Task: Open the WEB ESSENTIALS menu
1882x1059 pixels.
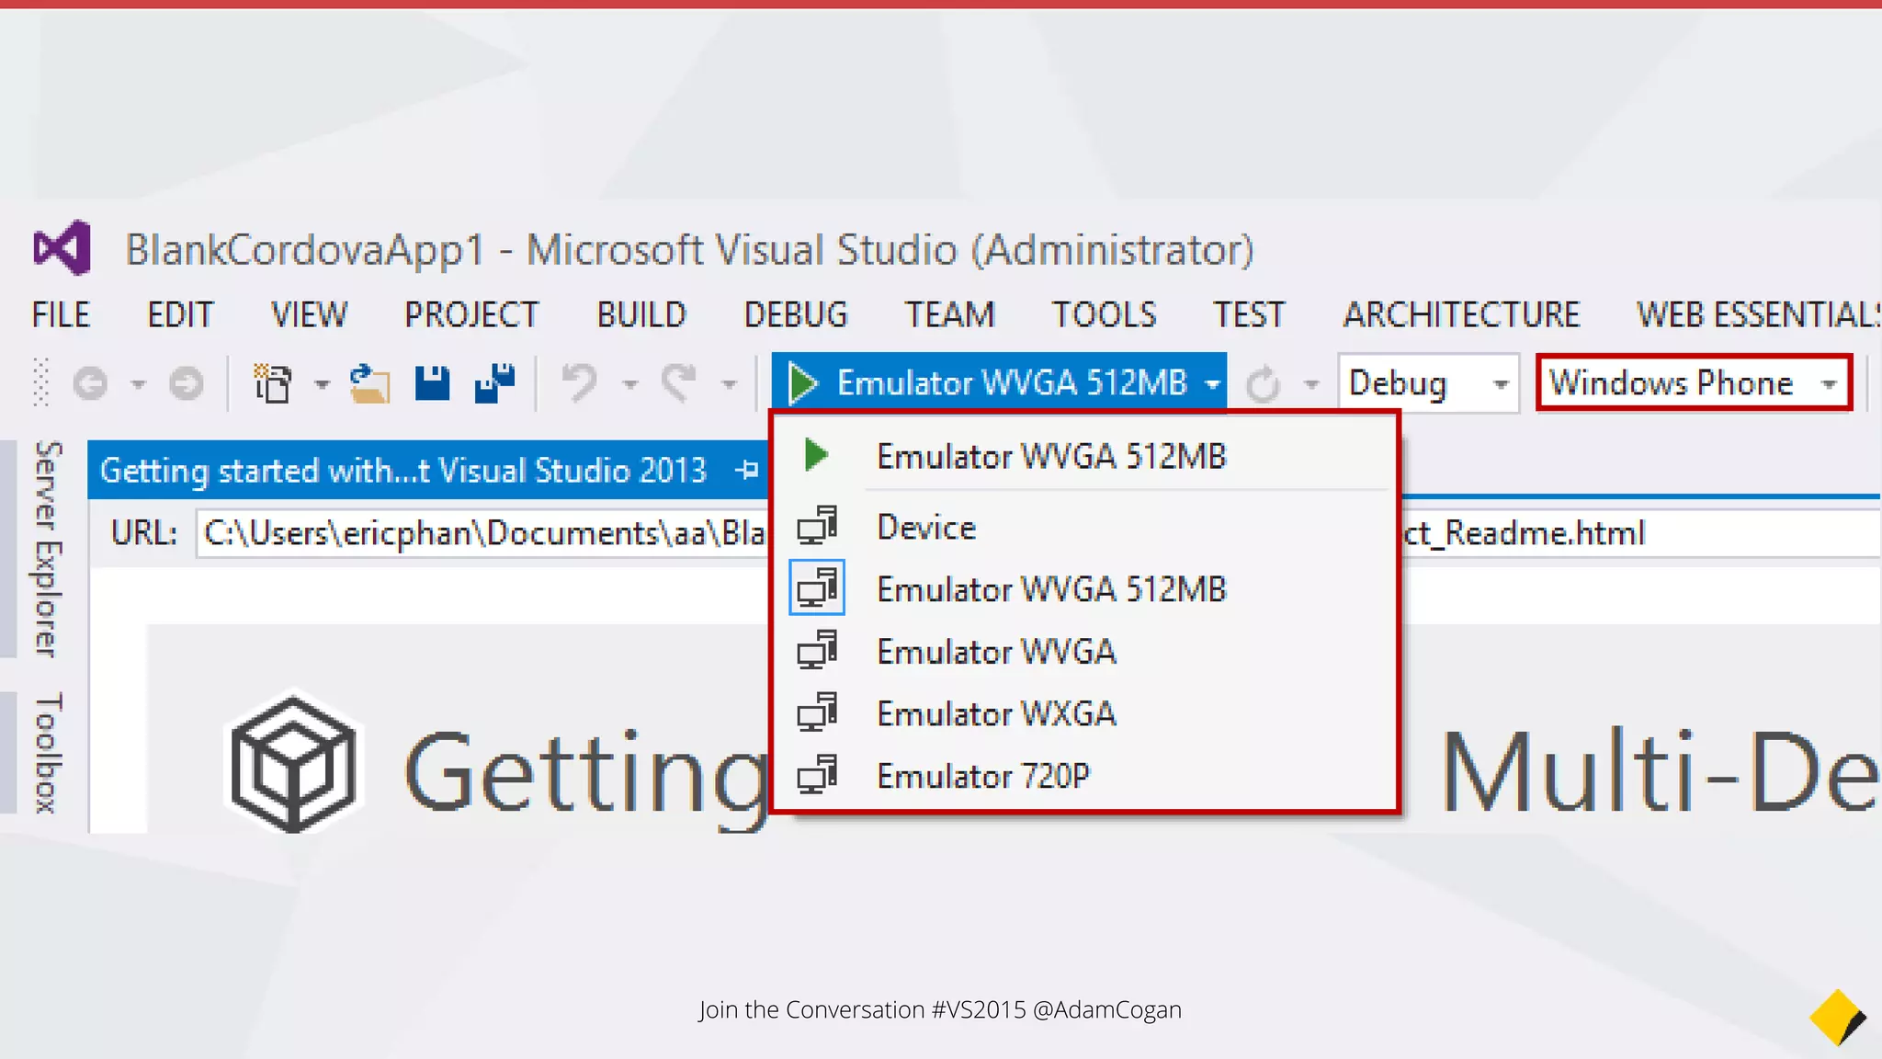Action: [1759, 314]
